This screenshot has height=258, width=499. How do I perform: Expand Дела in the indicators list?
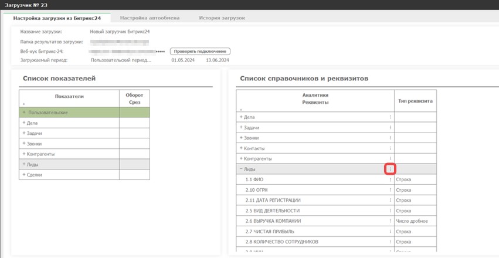[x=24, y=123]
